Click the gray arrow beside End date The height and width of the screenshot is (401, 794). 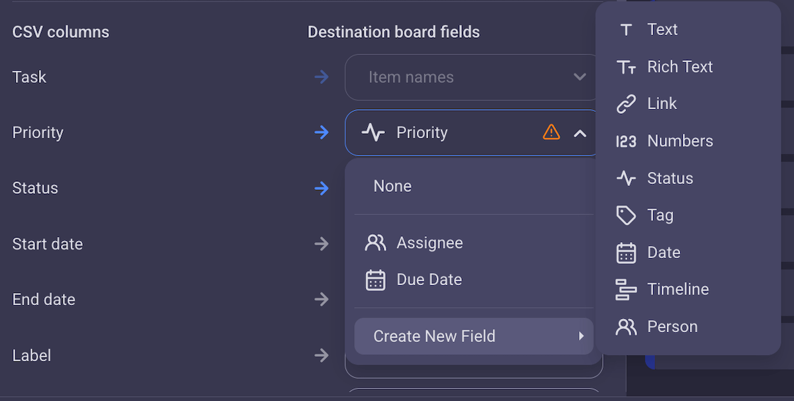pos(322,299)
